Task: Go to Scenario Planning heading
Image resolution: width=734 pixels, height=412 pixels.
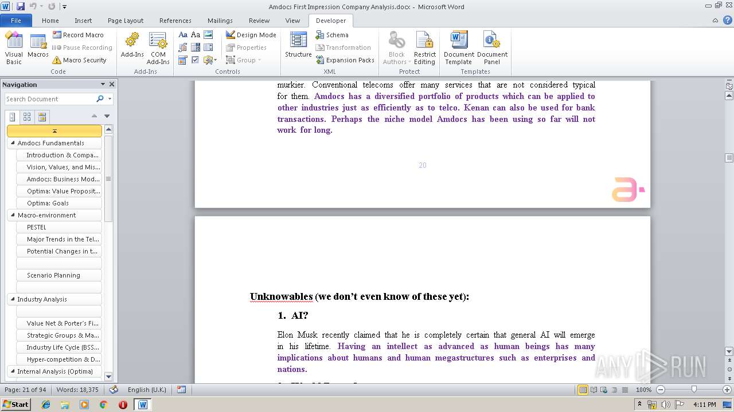Action: (x=59, y=275)
